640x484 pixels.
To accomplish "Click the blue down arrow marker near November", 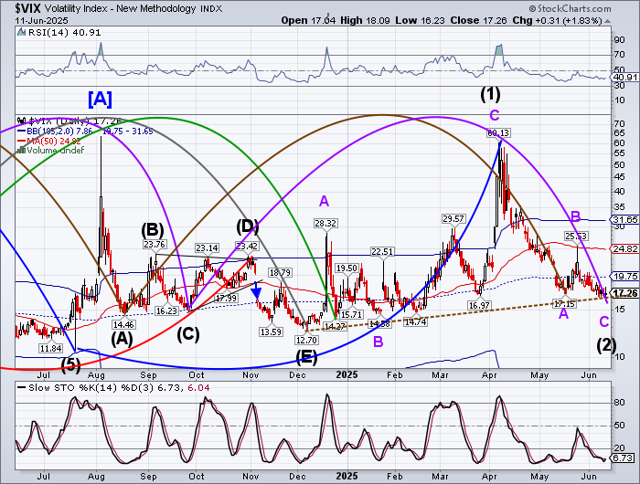I will (x=258, y=293).
